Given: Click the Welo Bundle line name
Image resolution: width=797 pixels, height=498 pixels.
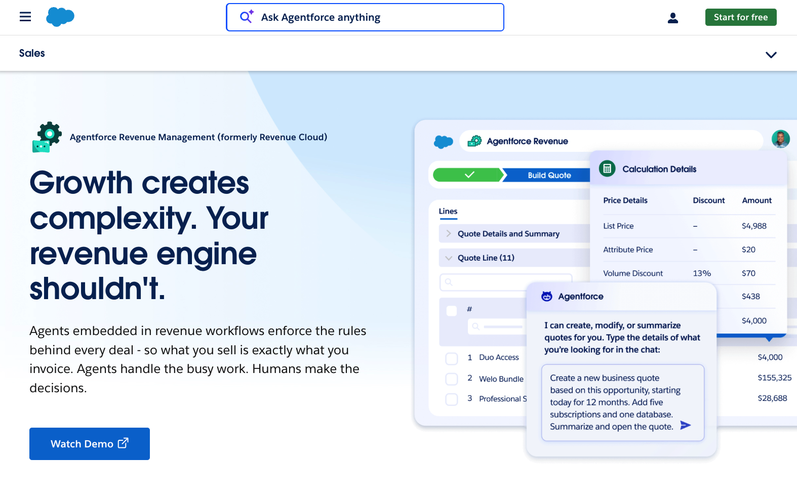Looking at the screenshot, I should (x=501, y=379).
